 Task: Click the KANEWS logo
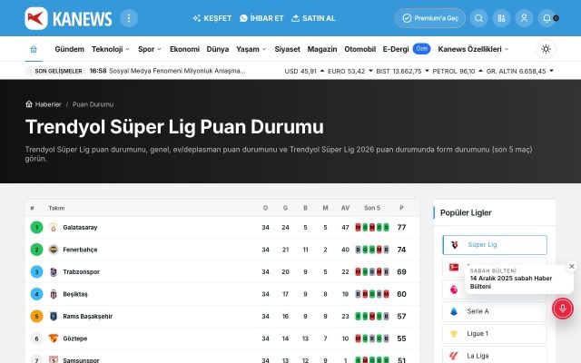(68, 18)
